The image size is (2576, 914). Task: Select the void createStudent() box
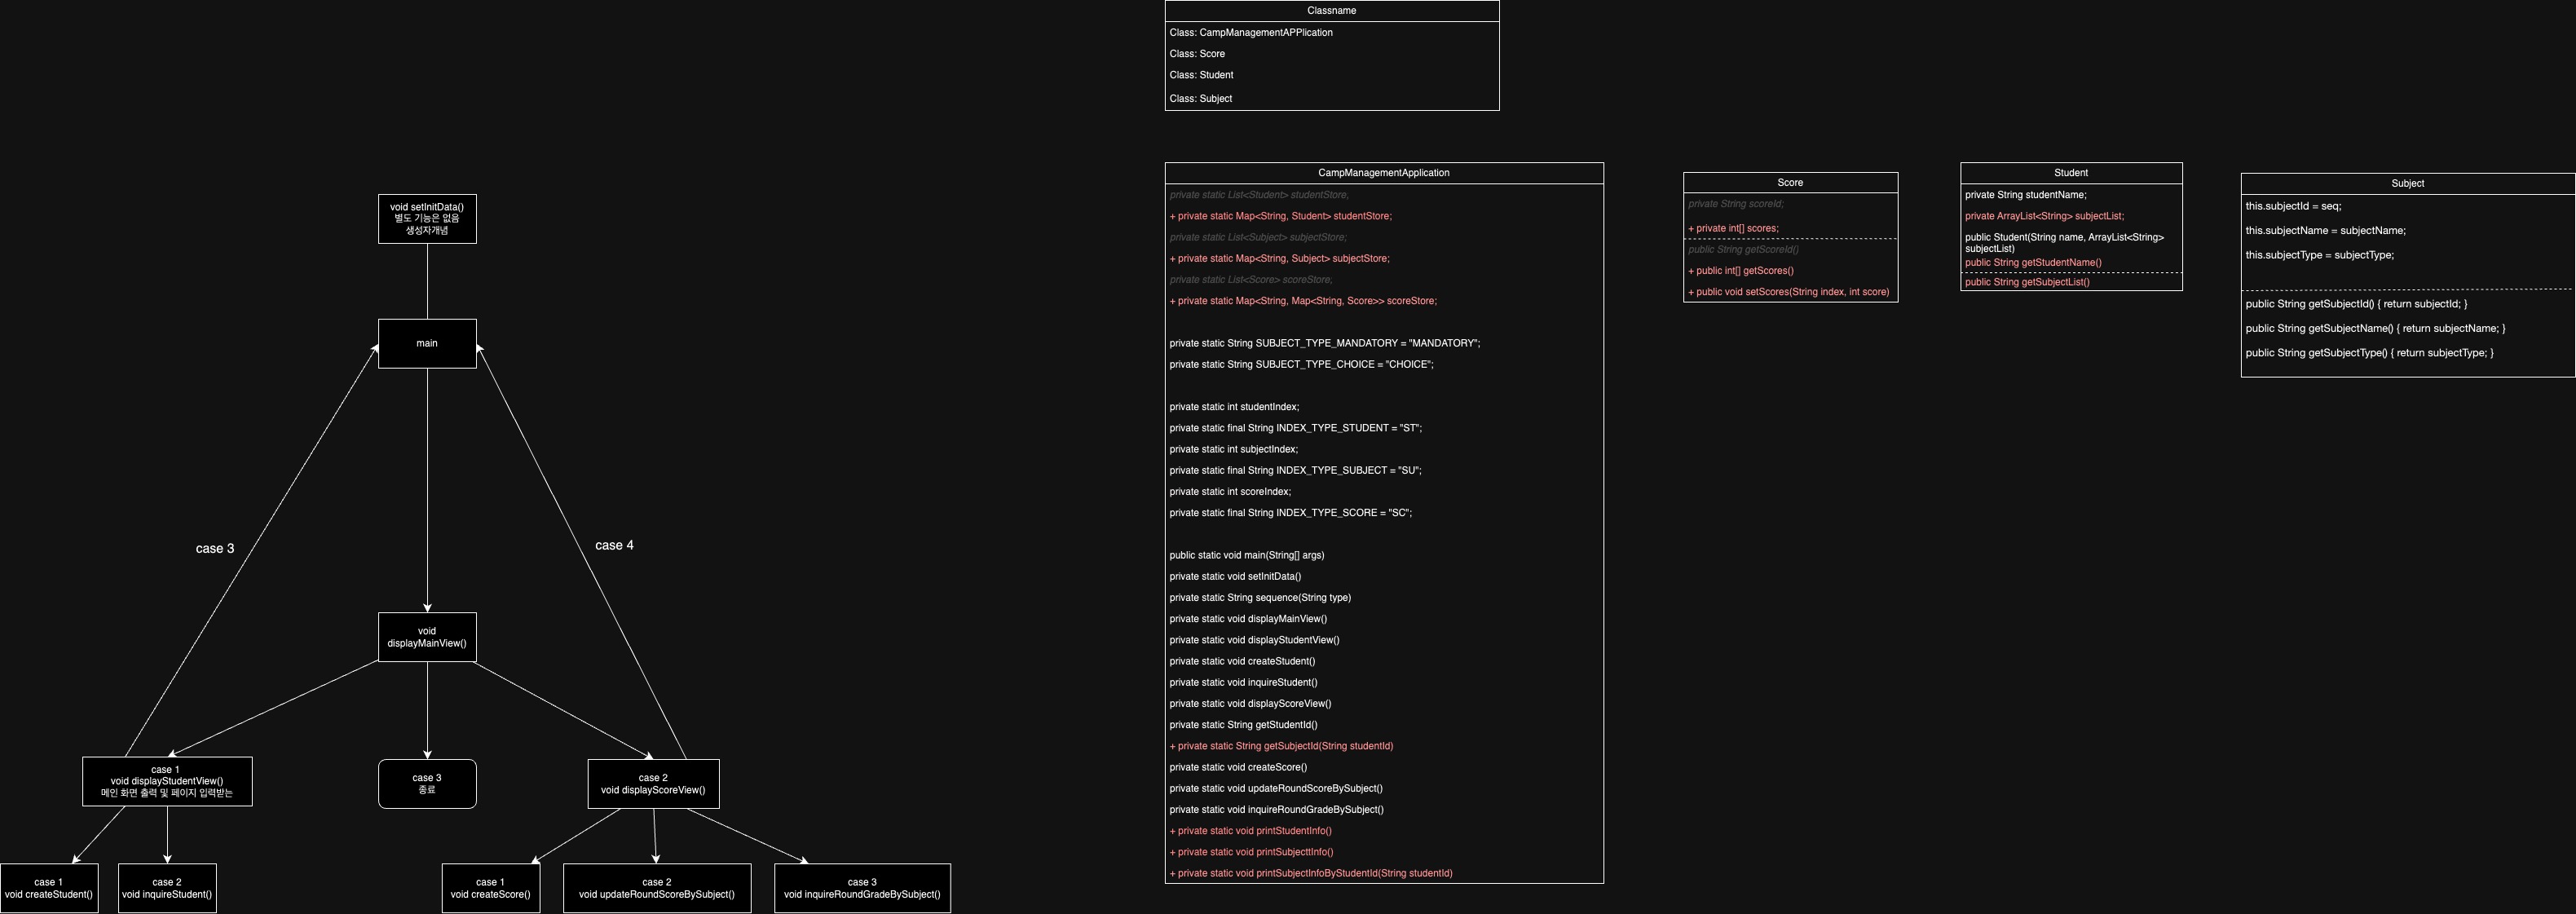(x=49, y=888)
